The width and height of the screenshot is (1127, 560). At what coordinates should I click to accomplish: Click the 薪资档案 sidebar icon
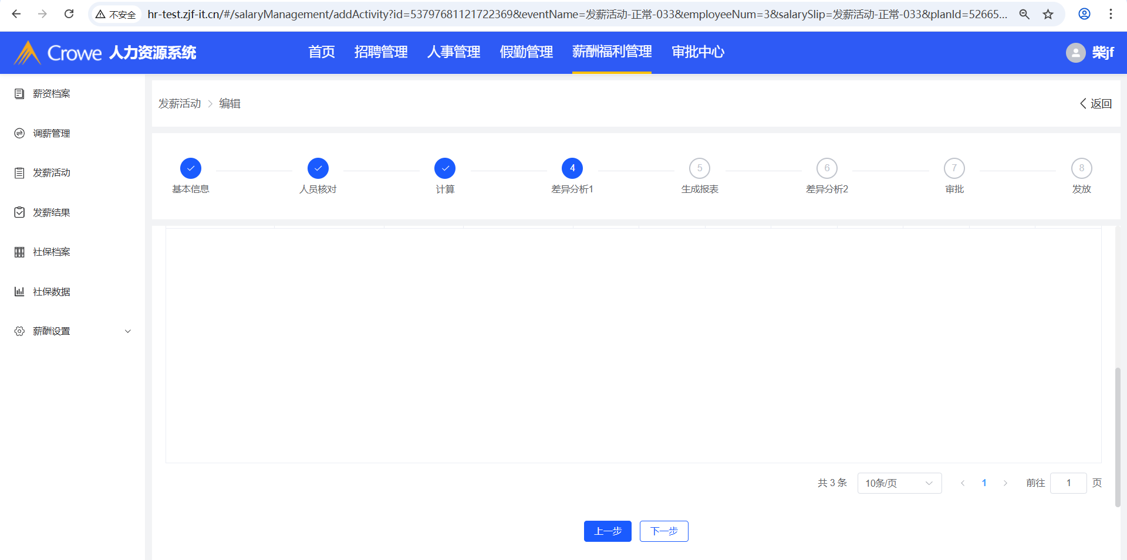(19, 94)
